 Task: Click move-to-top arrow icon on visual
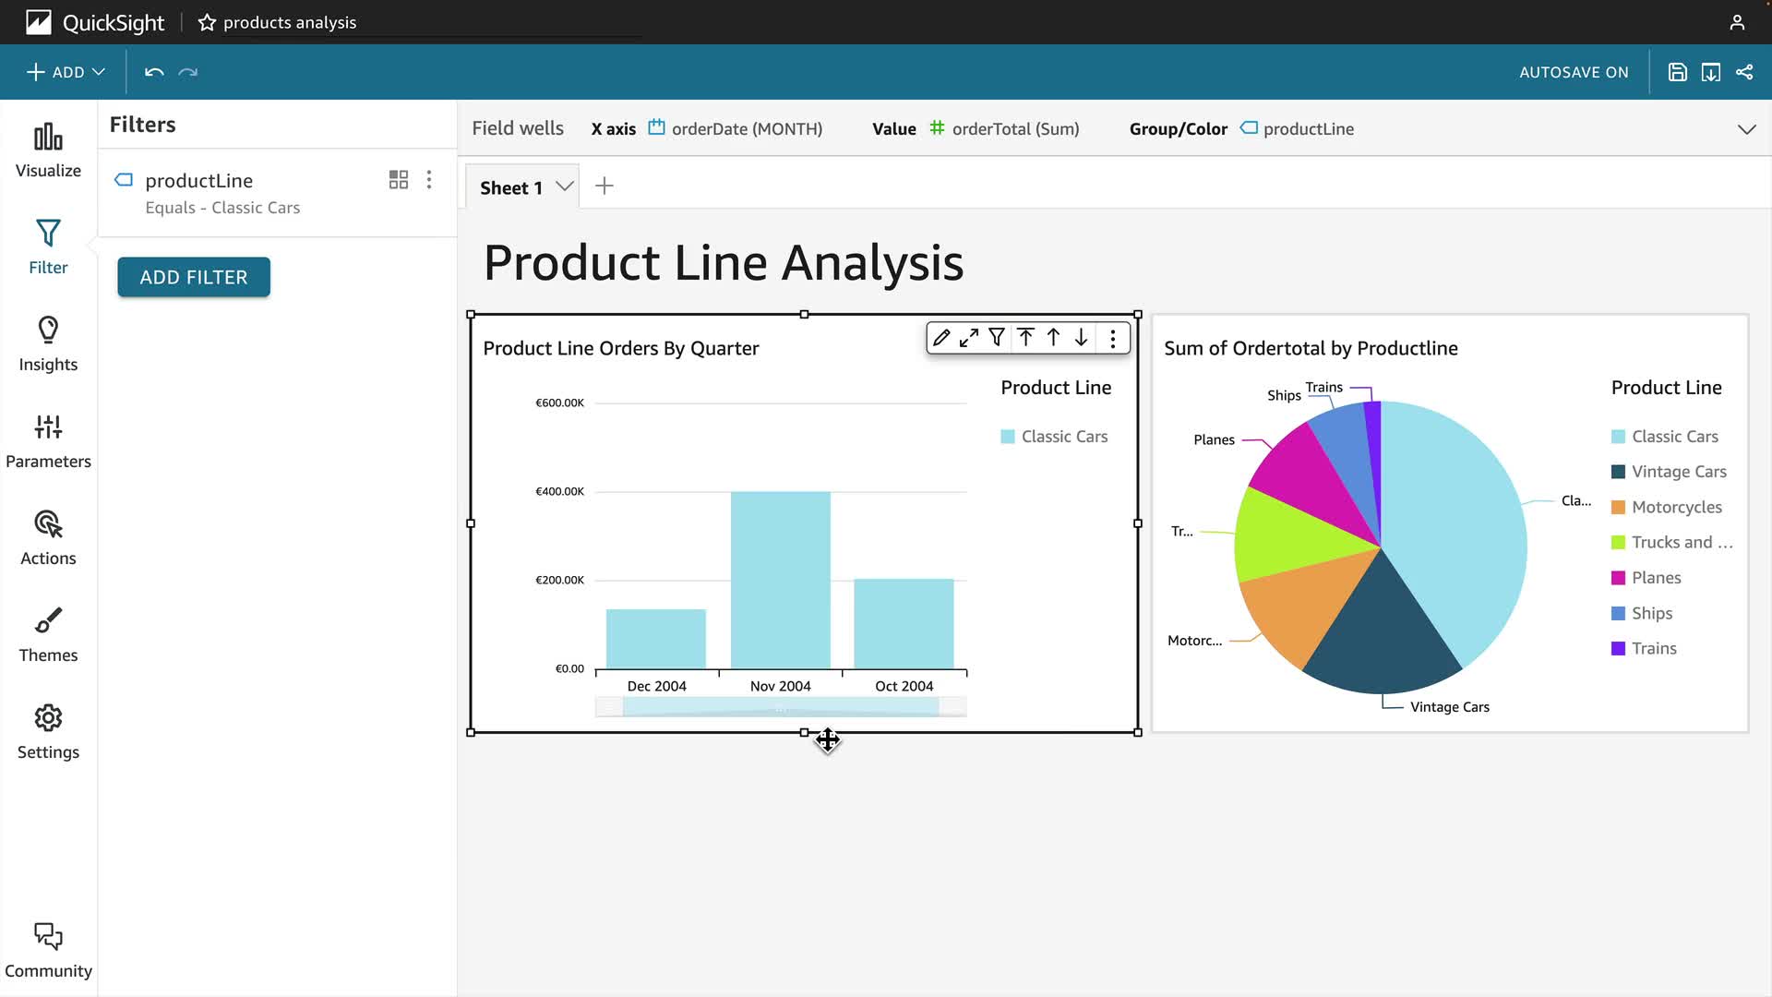pos(1025,338)
